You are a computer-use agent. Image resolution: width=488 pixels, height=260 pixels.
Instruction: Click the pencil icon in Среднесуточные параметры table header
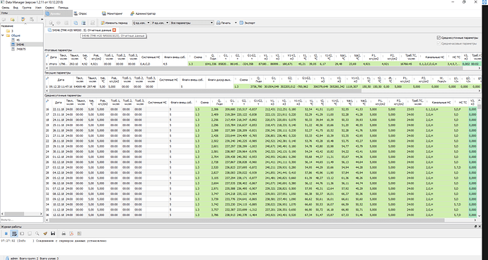[47, 101]
